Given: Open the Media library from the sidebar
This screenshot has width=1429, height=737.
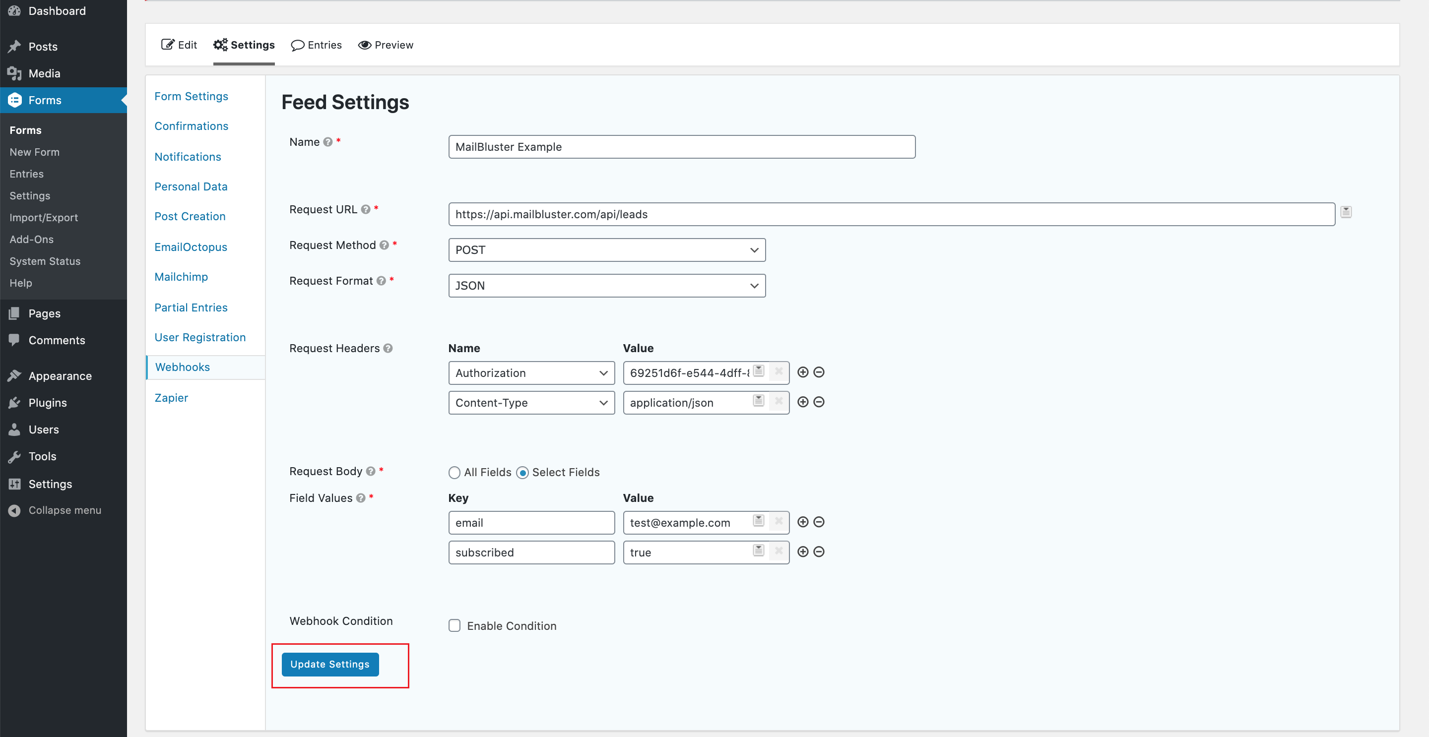Looking at the screenshot, I should coord(43,73).
